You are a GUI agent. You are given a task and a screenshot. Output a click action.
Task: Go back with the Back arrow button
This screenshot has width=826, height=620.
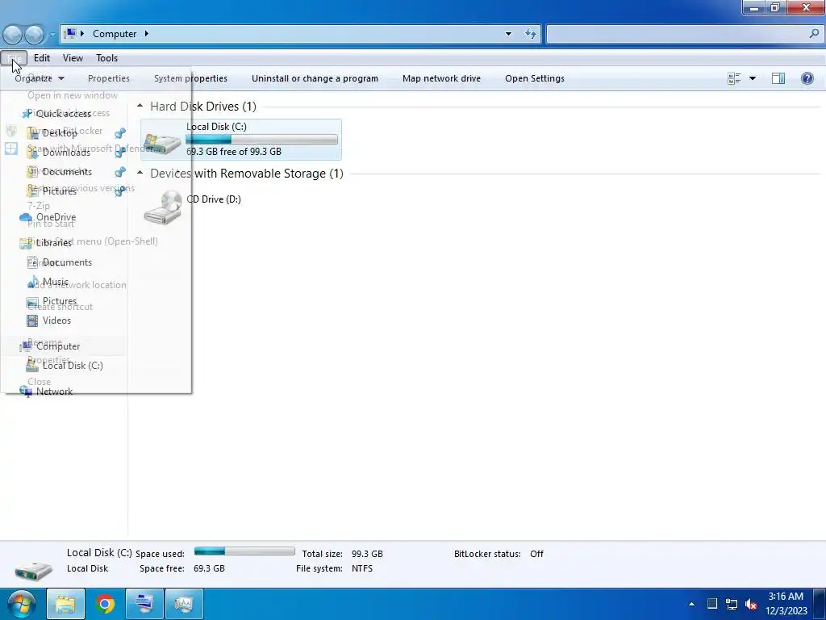pos(13,34)
